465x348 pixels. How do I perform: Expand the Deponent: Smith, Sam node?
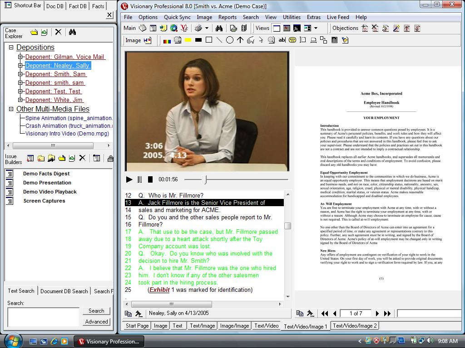(20, 74)
